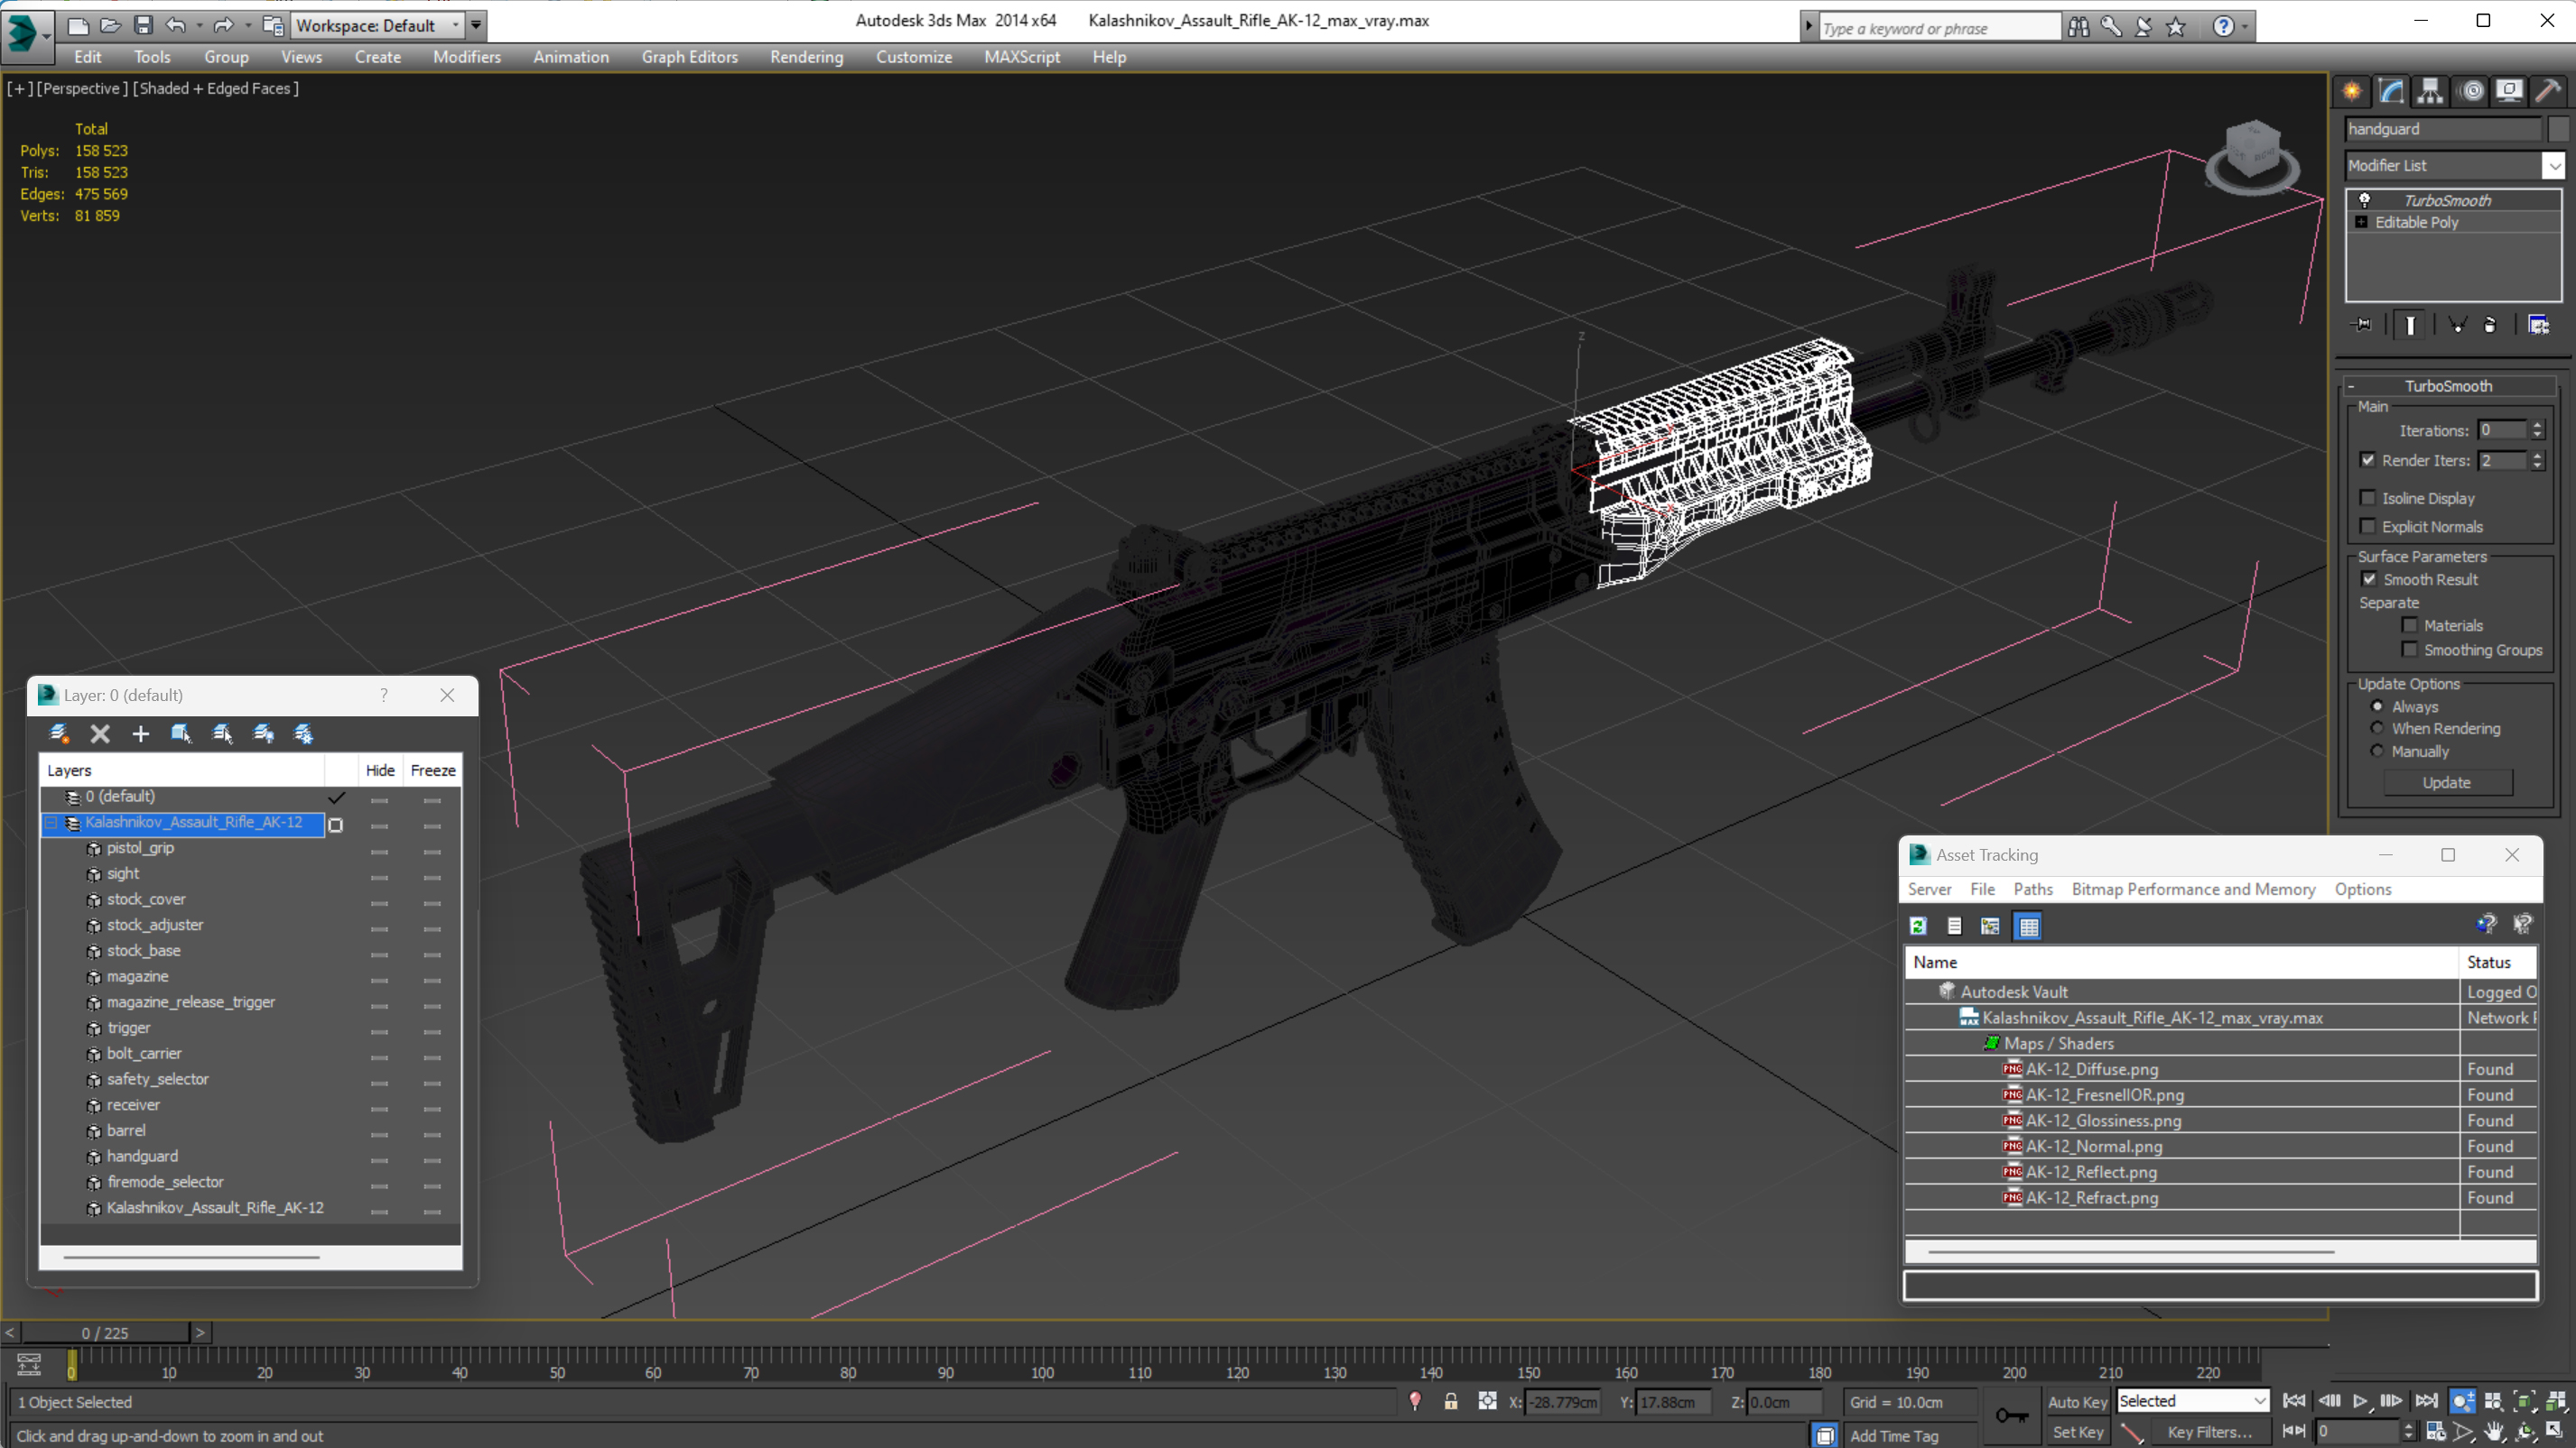Click the handguard object color swatch

(2559, 129)
